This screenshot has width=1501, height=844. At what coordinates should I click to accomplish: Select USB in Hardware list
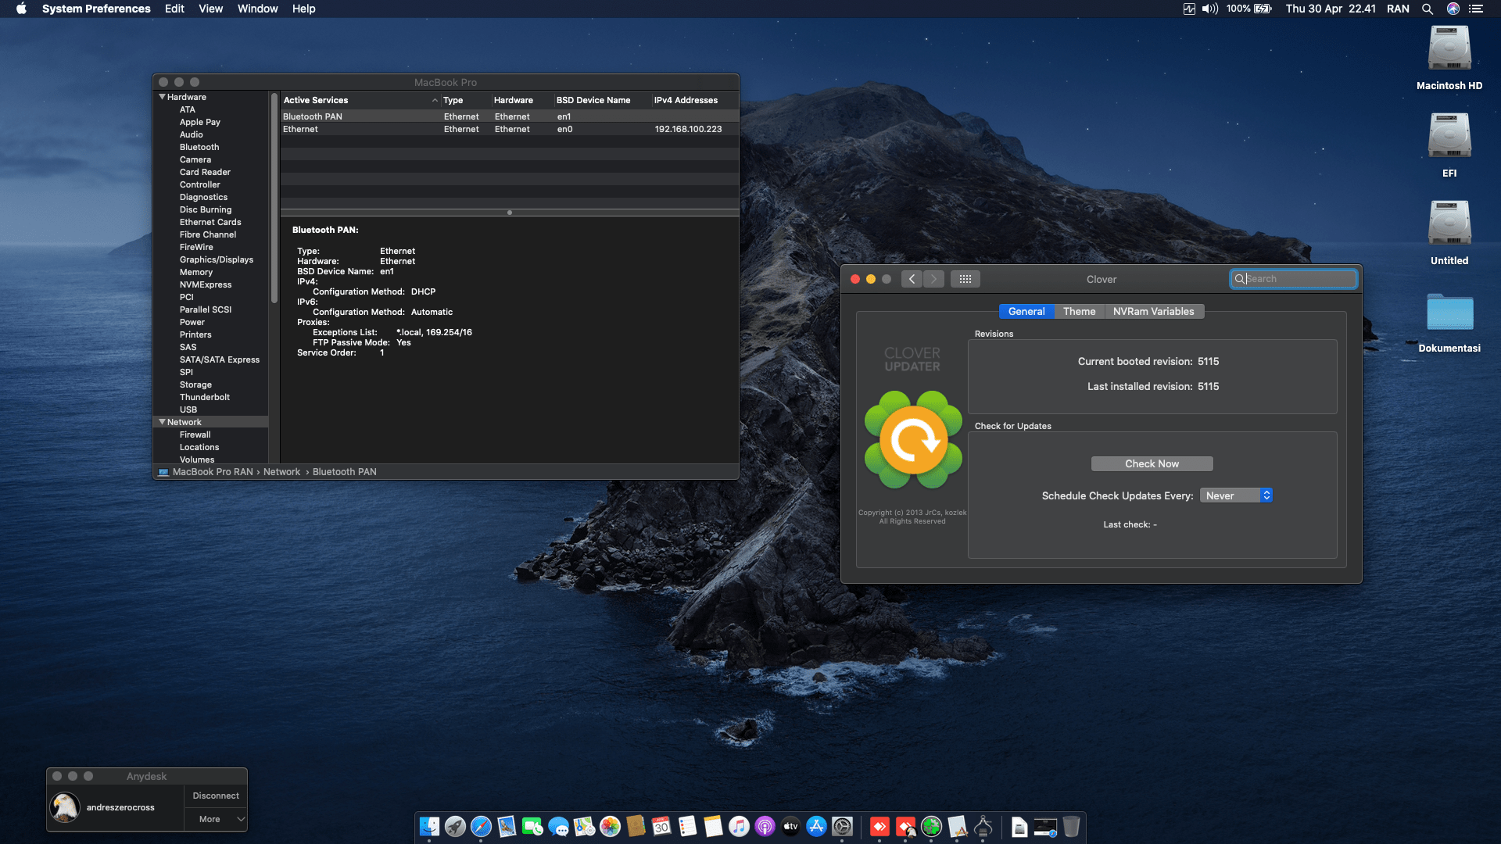coord(188,409)
